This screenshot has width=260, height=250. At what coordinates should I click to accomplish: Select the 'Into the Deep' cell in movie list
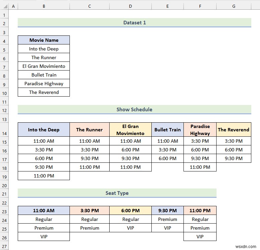(44, 49)
